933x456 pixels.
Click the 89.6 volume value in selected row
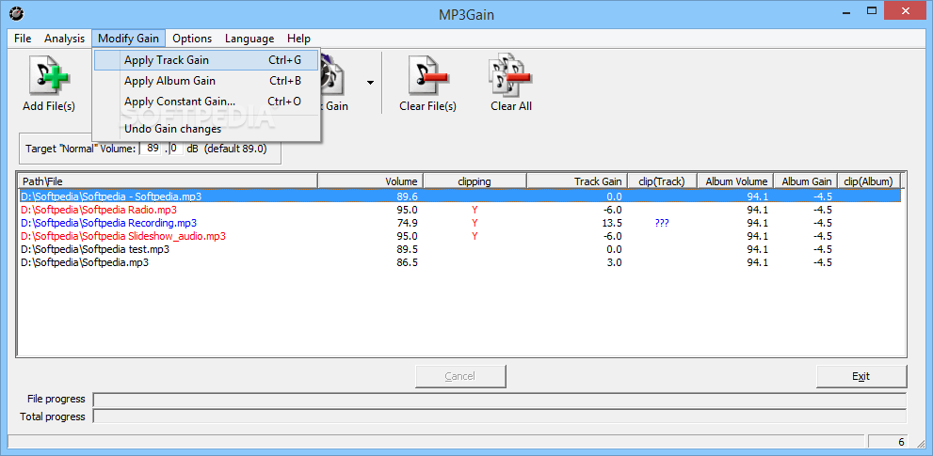[407, 197]
